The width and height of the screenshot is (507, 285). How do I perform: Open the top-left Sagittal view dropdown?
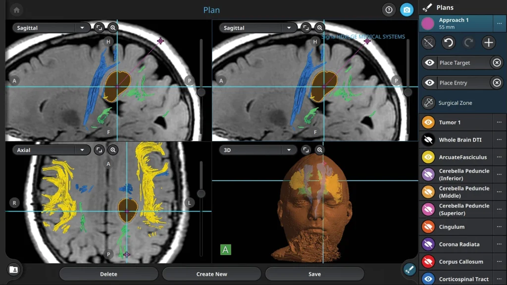51,28
